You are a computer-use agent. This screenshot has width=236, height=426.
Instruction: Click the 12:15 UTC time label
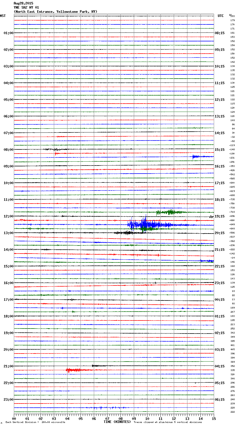point(220,100)
